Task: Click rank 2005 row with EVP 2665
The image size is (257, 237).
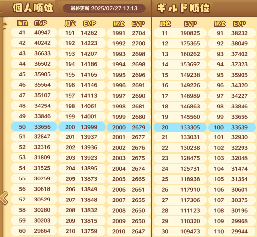Action: [128, 179]
